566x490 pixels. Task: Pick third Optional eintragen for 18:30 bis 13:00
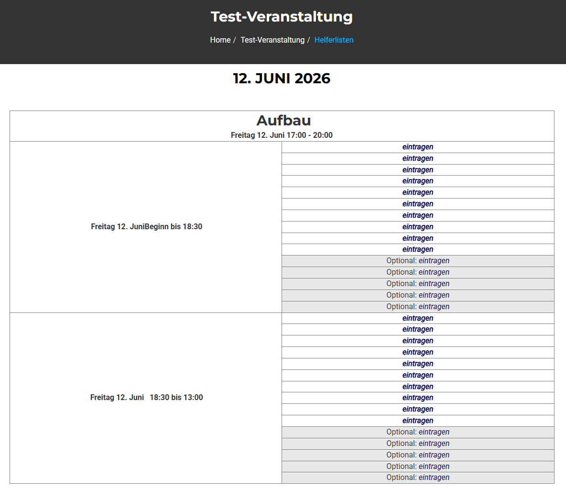[434, 455]
